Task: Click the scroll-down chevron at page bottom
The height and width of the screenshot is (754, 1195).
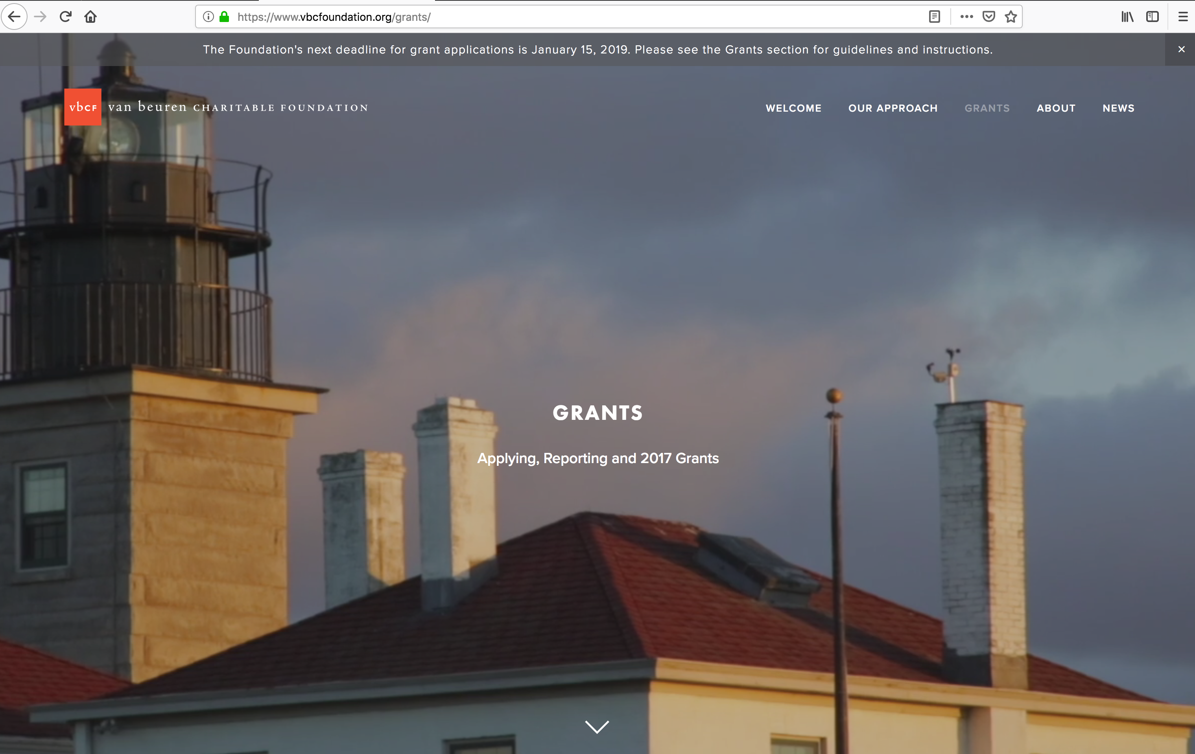Action: click(x=597, y=727)
